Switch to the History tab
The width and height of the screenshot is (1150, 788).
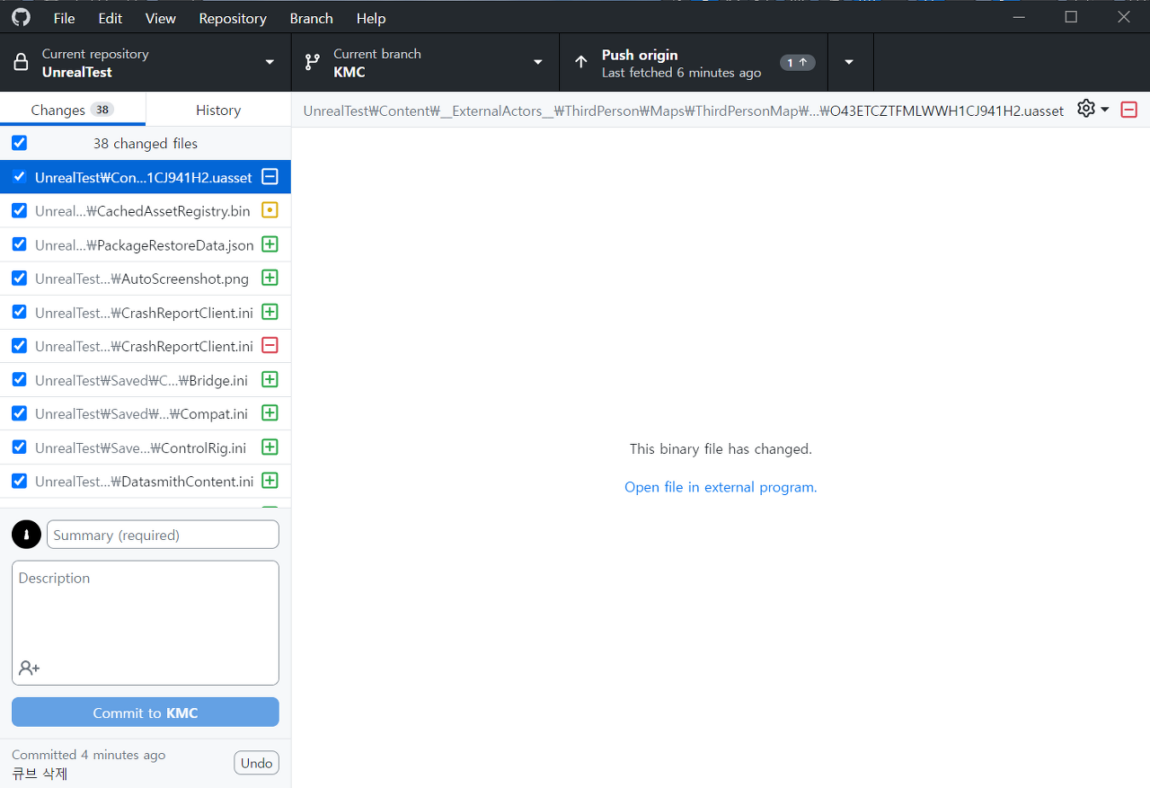[x=218, y=110]
